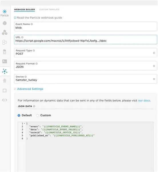
Task: Open the Request Type POST dropdown
Action: pos(85,52)
